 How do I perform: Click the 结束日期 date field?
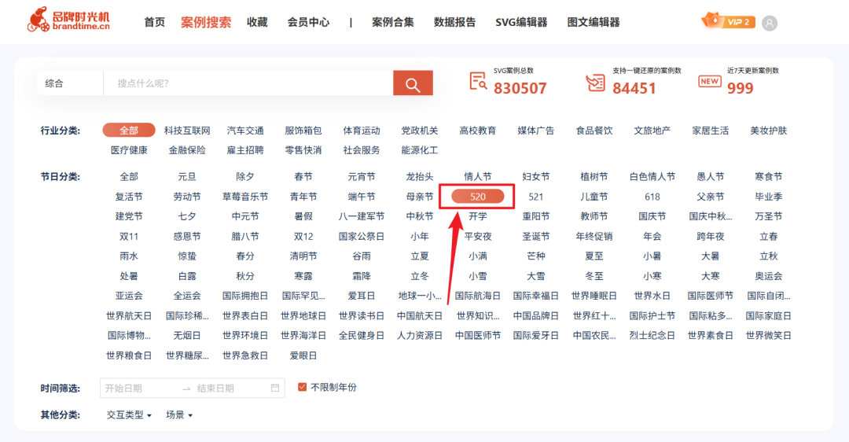coord(215,389)
